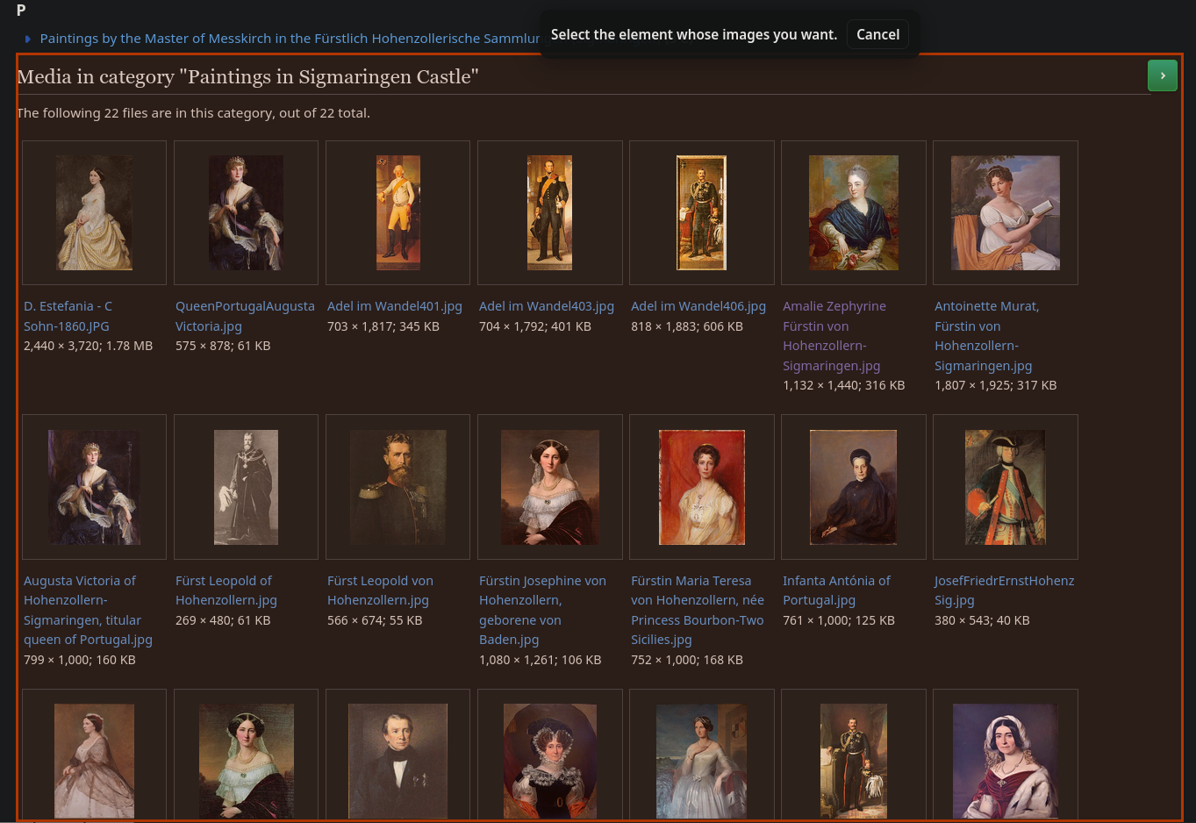The width and height of the screenshot is (1196, 823).
Task: Open the JosefFriedrErnstHohenzSig.jpg link
Action: 1004,590
